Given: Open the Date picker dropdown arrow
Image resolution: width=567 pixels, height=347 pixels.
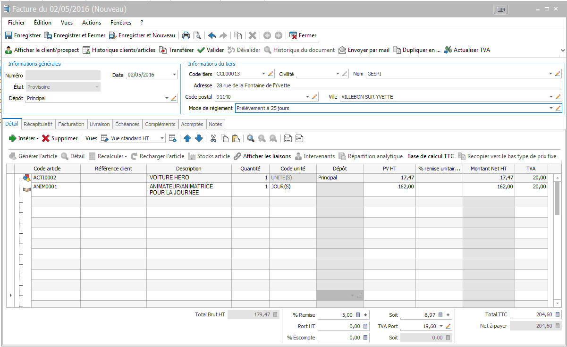Looking at the screenshot, I should 174,75.
